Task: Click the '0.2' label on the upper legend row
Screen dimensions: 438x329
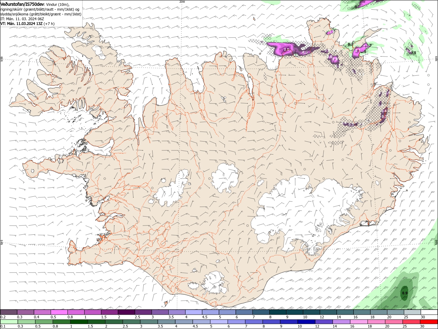Action: click(3, 317)
